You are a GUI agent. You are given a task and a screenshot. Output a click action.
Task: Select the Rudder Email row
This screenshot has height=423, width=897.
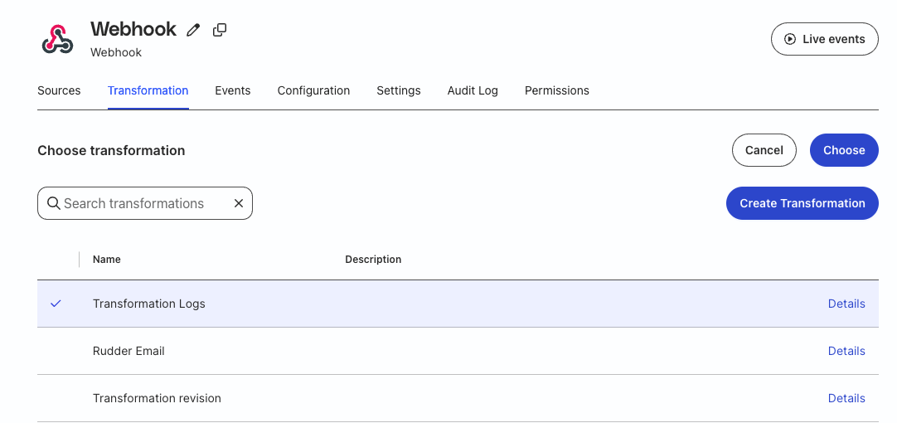click(458, 351)
